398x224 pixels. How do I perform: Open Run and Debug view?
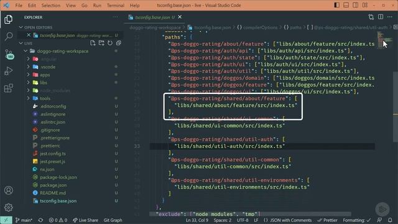(8, 71)
